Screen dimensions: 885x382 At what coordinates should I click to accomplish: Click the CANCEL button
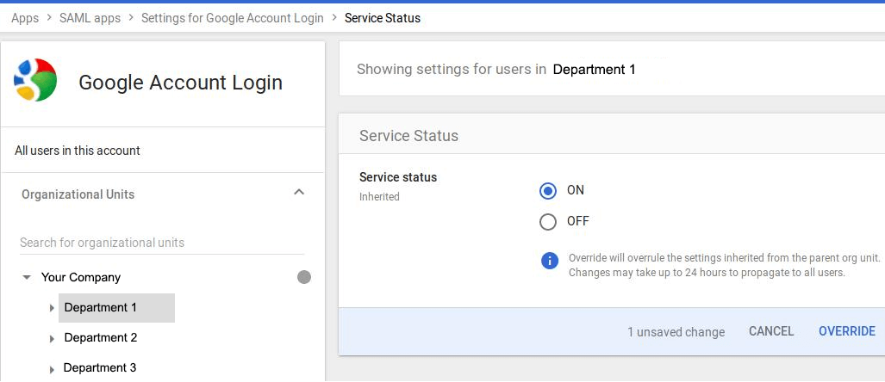pos(771,331)
